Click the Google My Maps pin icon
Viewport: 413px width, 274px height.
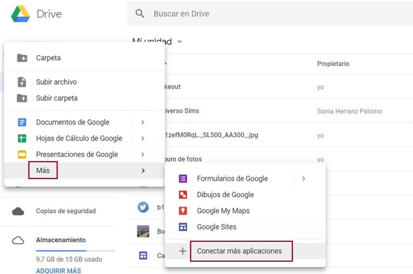[x=183, y=211]
